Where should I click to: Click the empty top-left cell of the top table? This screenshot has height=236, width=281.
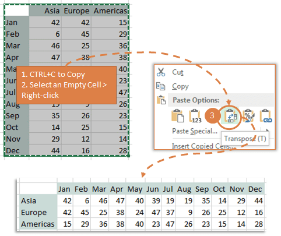(17, 10)
